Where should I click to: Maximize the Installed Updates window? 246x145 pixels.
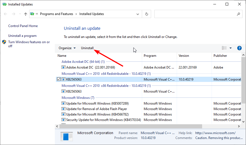coord(227,4)
